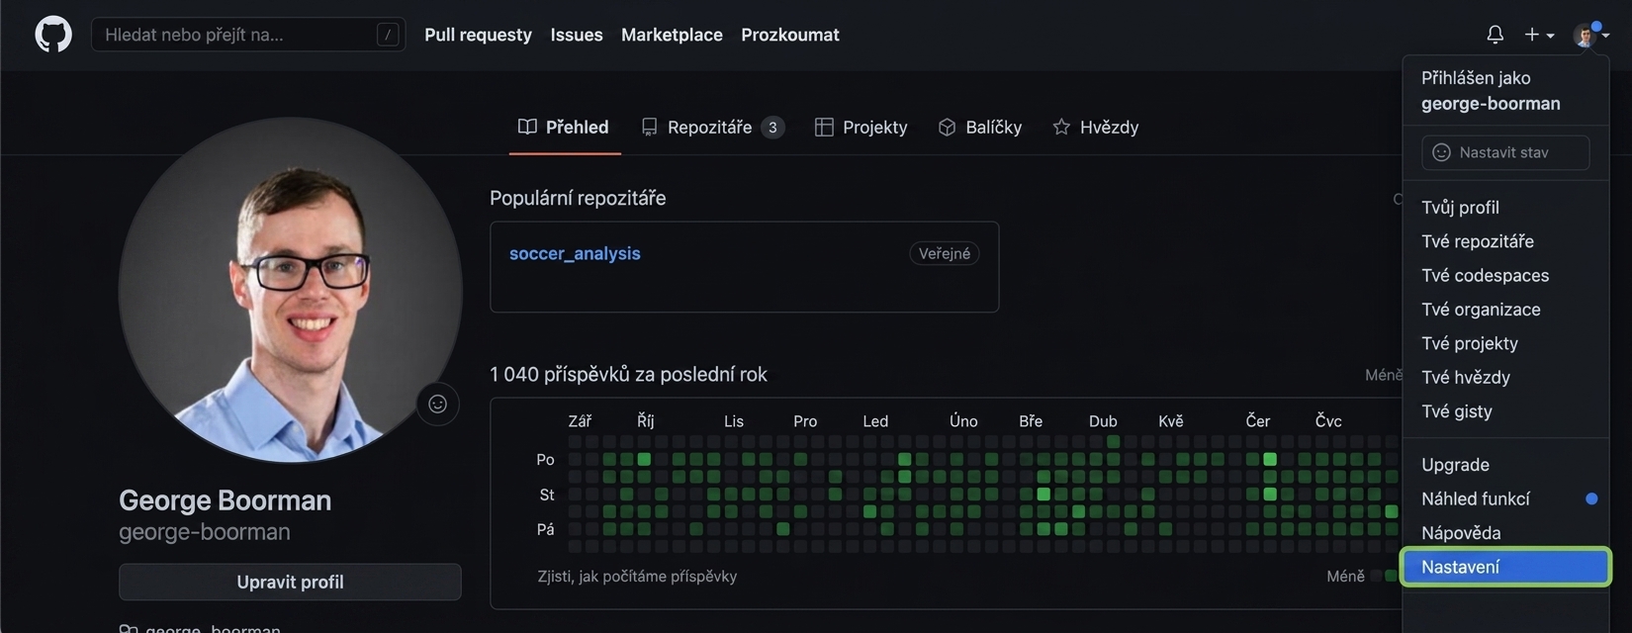Go to Marketplace
The height and width of the screenshot is (633, 1632).
[672, 35]
